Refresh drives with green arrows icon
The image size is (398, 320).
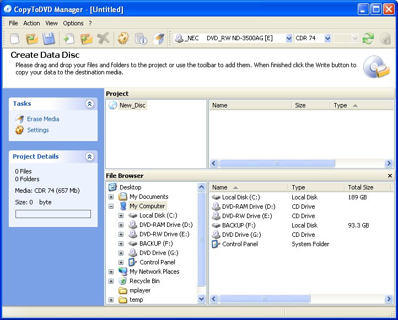coord(368,39)
